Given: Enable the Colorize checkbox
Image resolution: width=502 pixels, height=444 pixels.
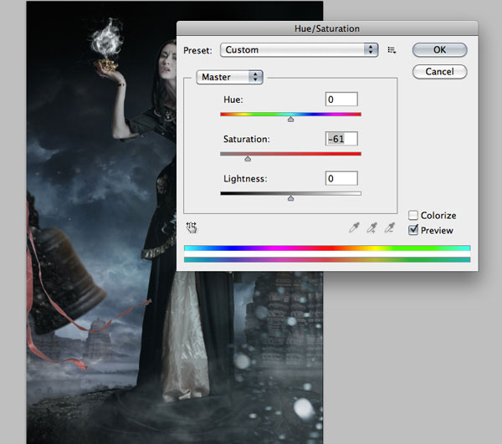Looking at the screenshot, I should point(413,215).
